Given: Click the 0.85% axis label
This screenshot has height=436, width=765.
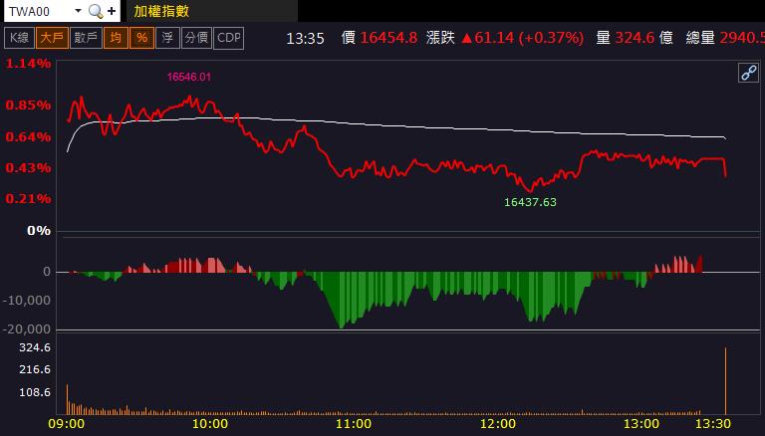Looking at the screenshot, I should click(28, 105).
